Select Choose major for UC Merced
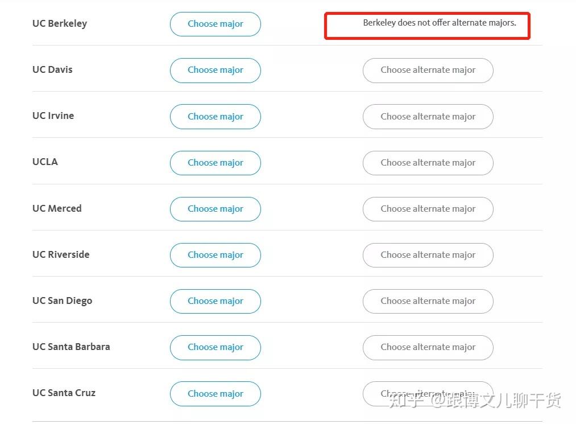Image resolution: width=576 pixels, height=424 pixels. 215,209
